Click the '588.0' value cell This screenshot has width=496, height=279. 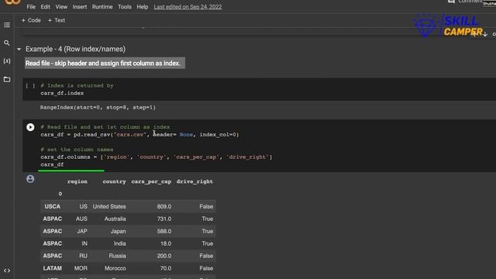[164, 231]
